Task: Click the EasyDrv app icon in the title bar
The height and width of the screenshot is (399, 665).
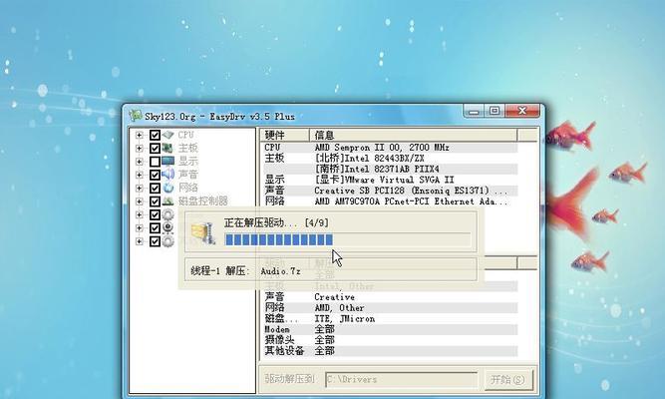Action: pyautogui.click(x=136, y=116)
